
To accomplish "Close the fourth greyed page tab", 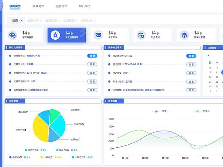I will tap(77, 21).
